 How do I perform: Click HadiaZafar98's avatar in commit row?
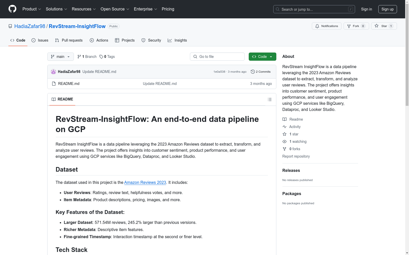[x=53, y=72]
